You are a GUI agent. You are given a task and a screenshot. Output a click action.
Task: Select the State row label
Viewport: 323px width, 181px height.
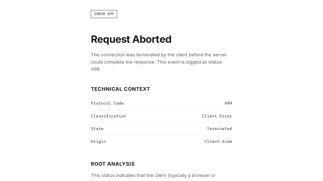[97, 129]
